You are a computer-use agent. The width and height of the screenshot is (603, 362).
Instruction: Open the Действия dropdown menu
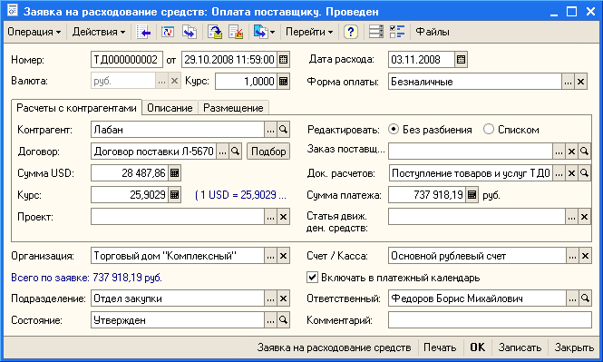99,32
